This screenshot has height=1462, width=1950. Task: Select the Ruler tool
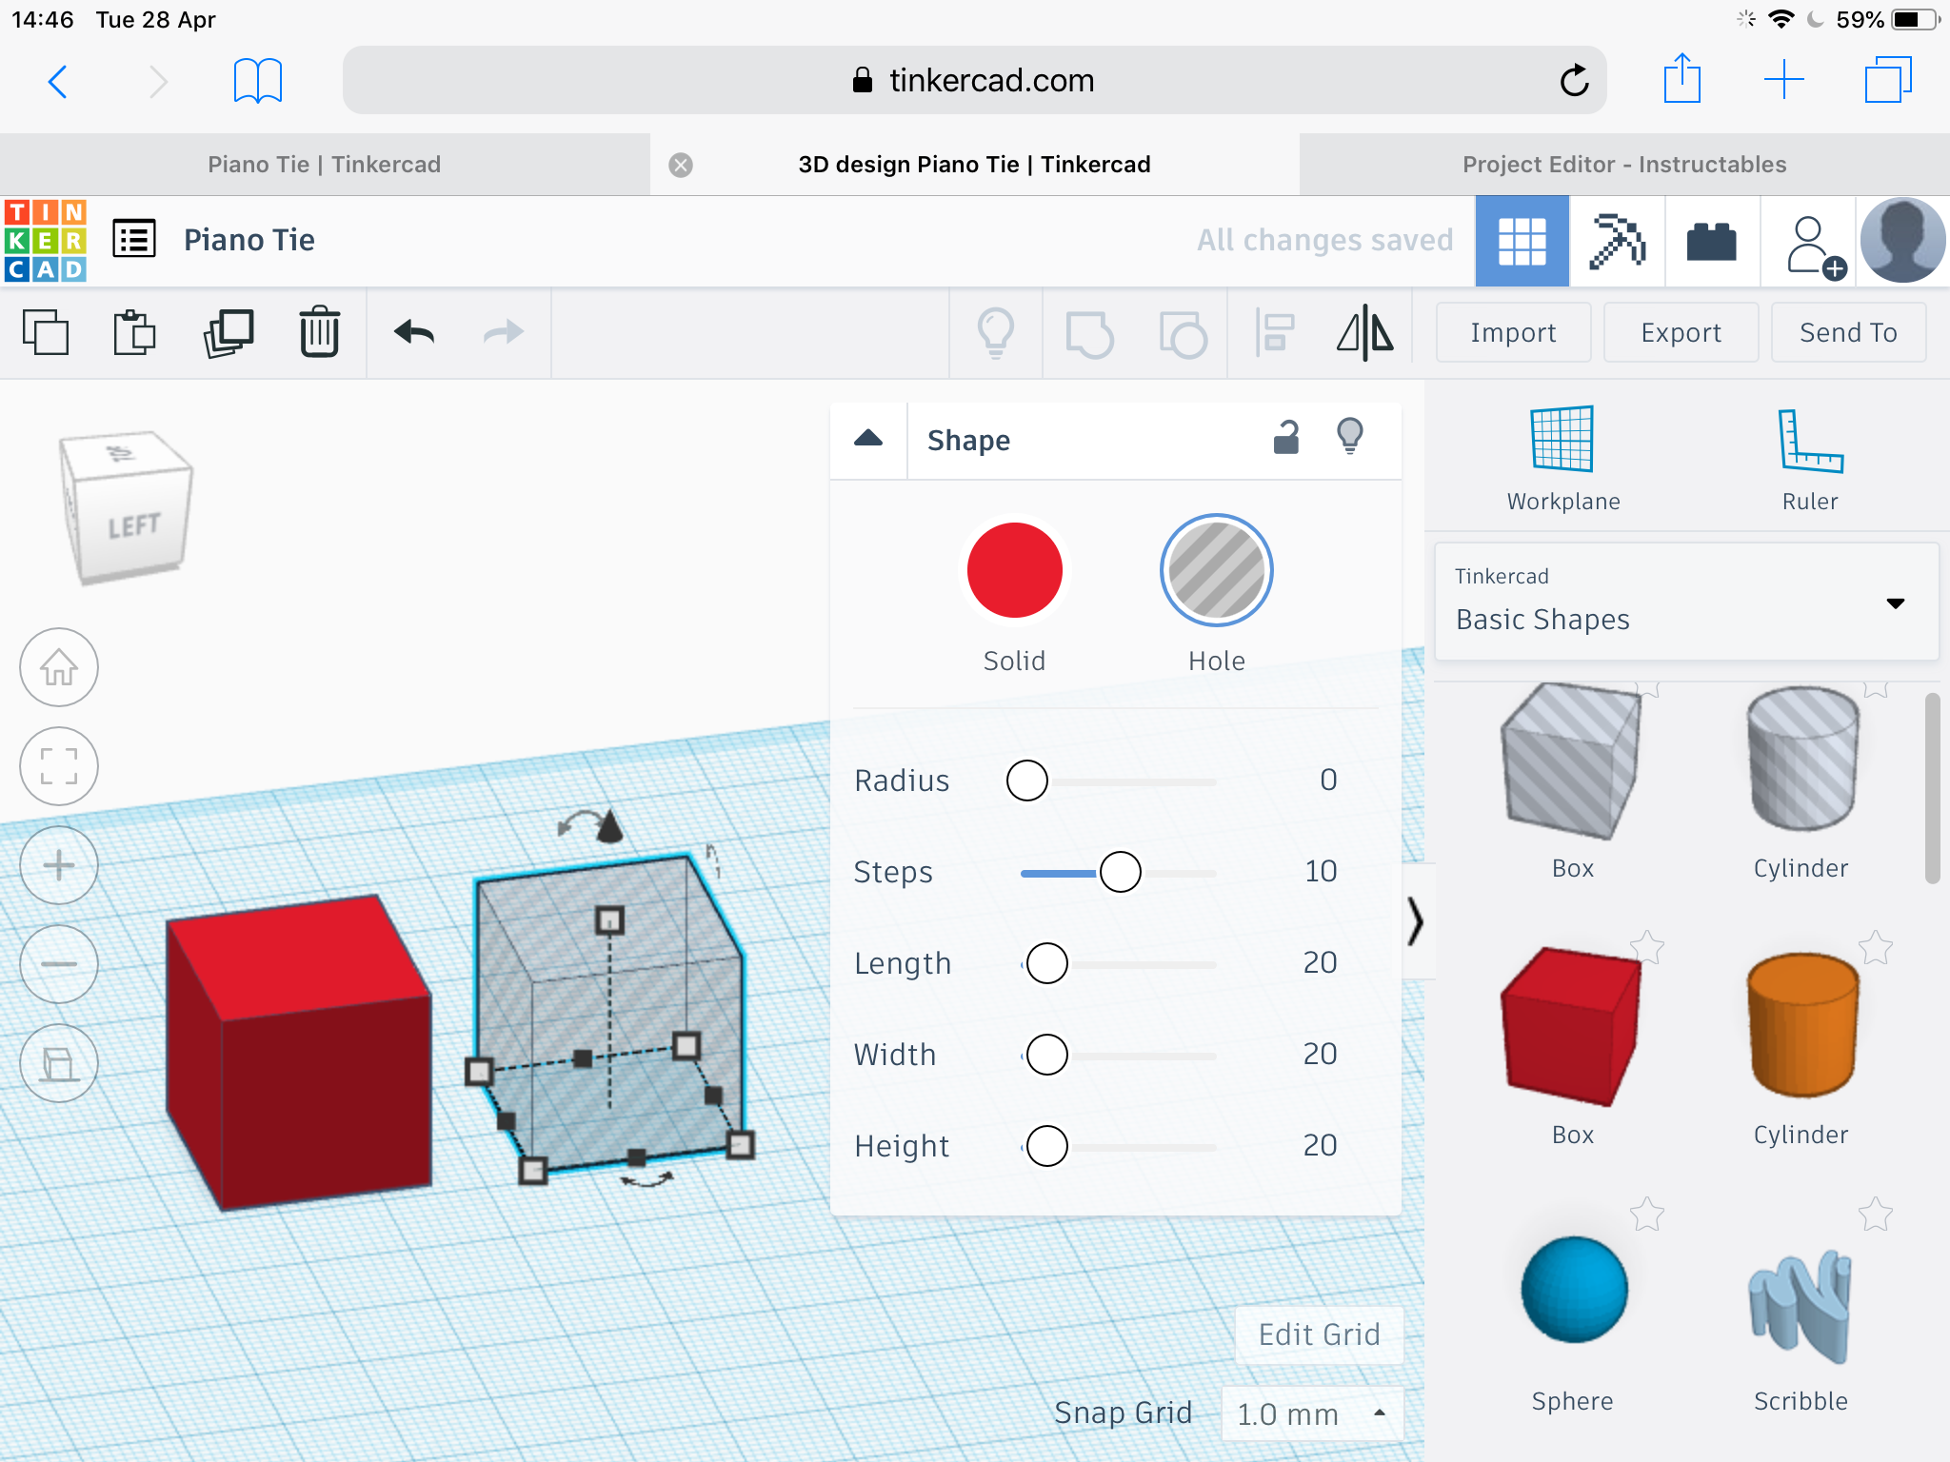(x=1810, y=460)
